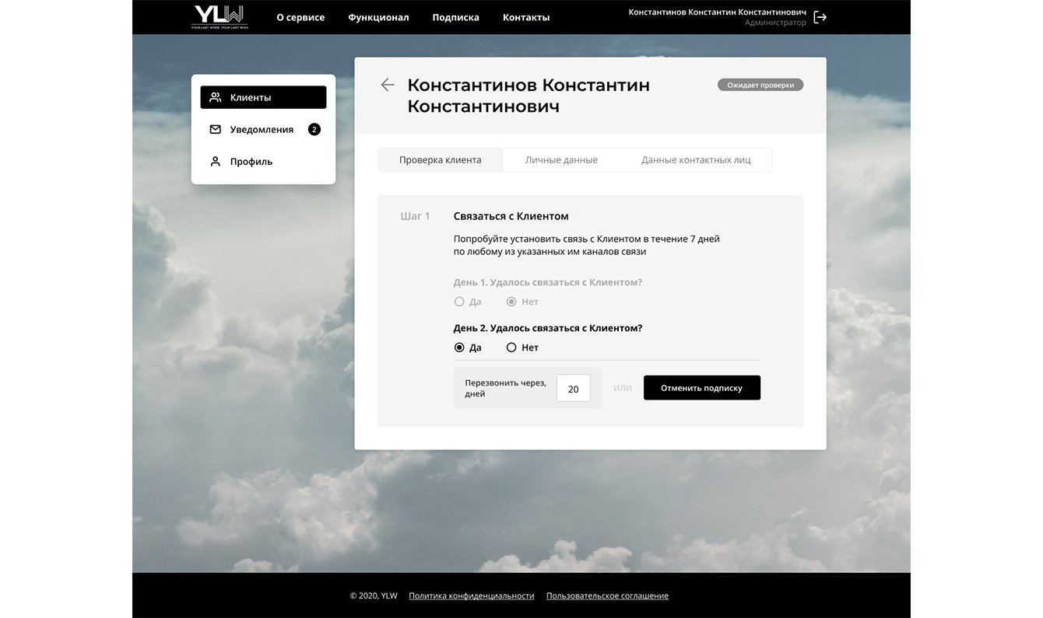Click the YLW logo in header
This screenshot has height=618, width=1043.
pyautogui.click(x=219, y=16)
